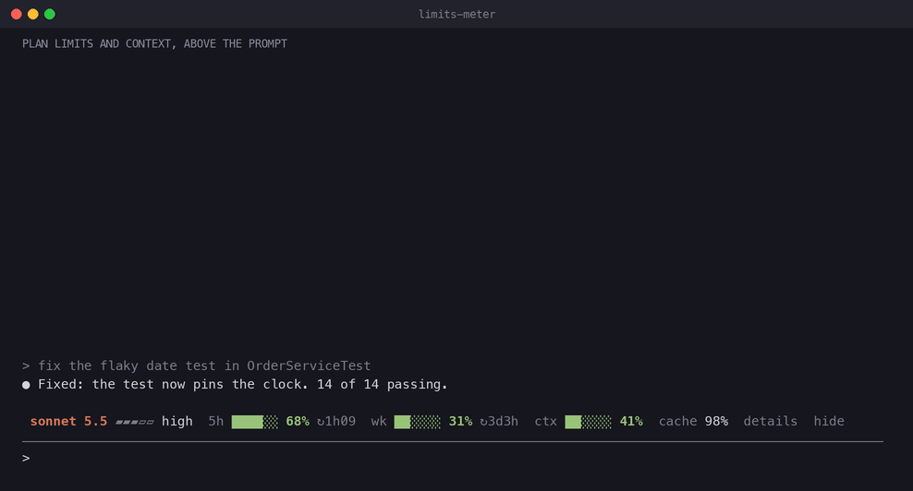Click the 'limits-meter' window title
Viewport: 913px width, 491px height.
[x=457, y=14]
